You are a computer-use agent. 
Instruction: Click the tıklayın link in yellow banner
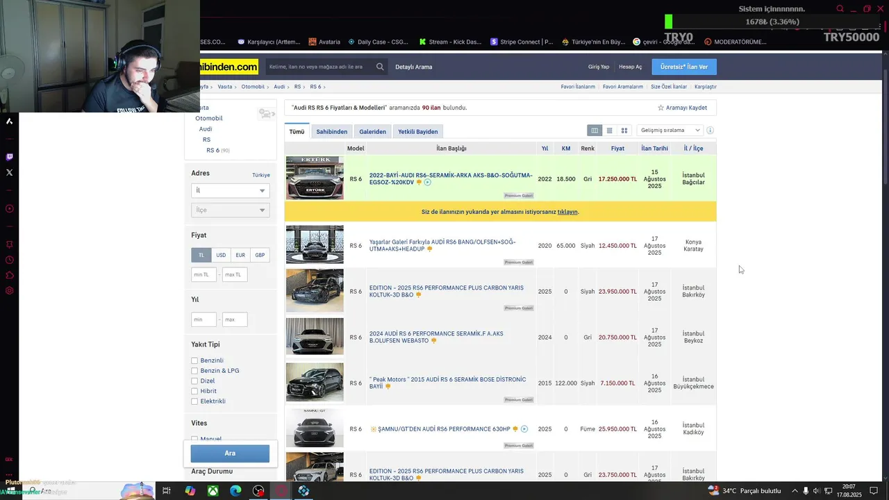[567, 212]
